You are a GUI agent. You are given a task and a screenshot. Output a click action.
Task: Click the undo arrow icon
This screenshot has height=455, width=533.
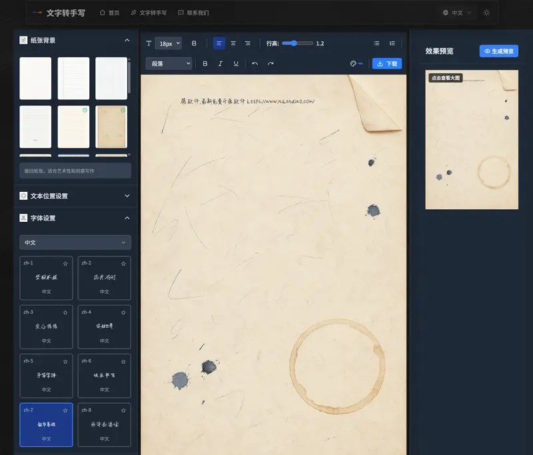coord(255,64)
